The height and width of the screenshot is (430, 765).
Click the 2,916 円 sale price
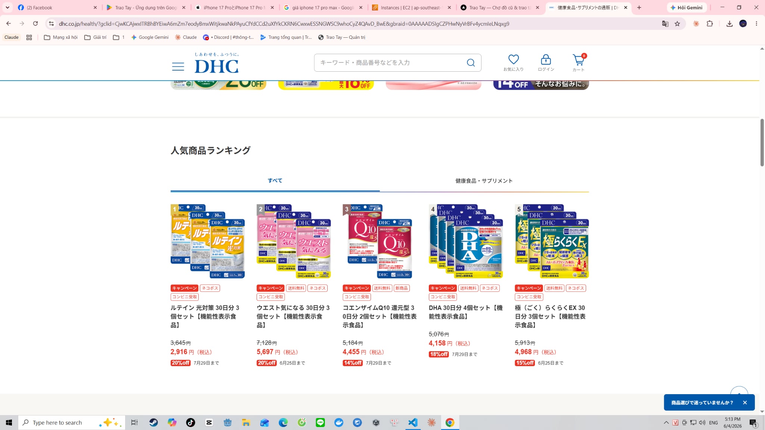point(191,352)
